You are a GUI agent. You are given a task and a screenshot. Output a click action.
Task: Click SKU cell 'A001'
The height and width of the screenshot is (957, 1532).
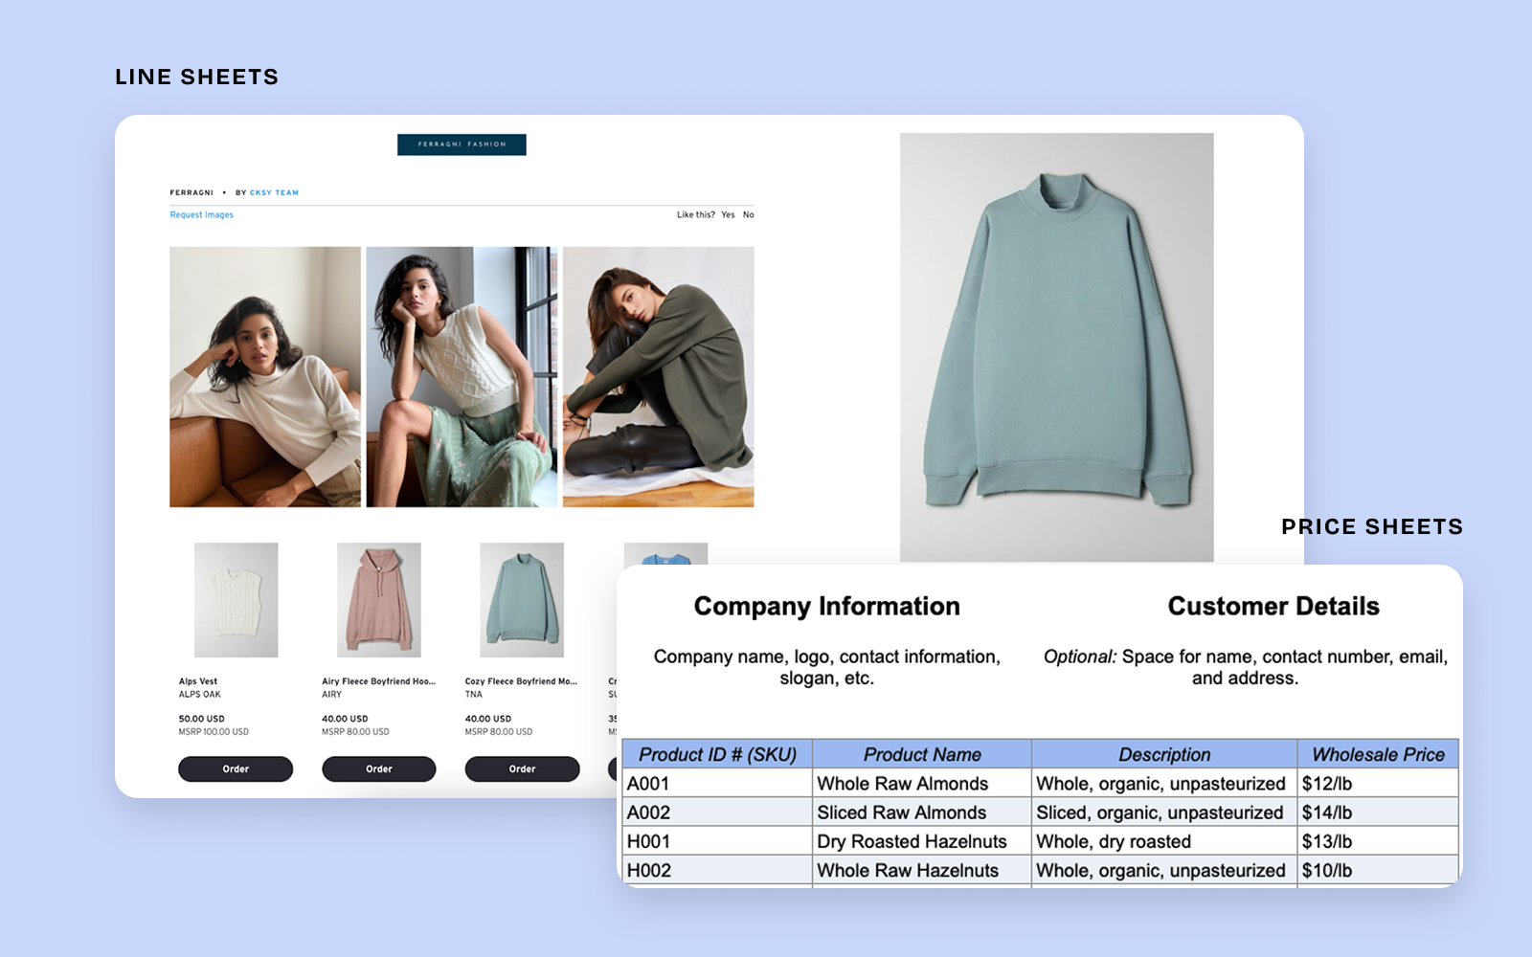[x=717, y=784]
